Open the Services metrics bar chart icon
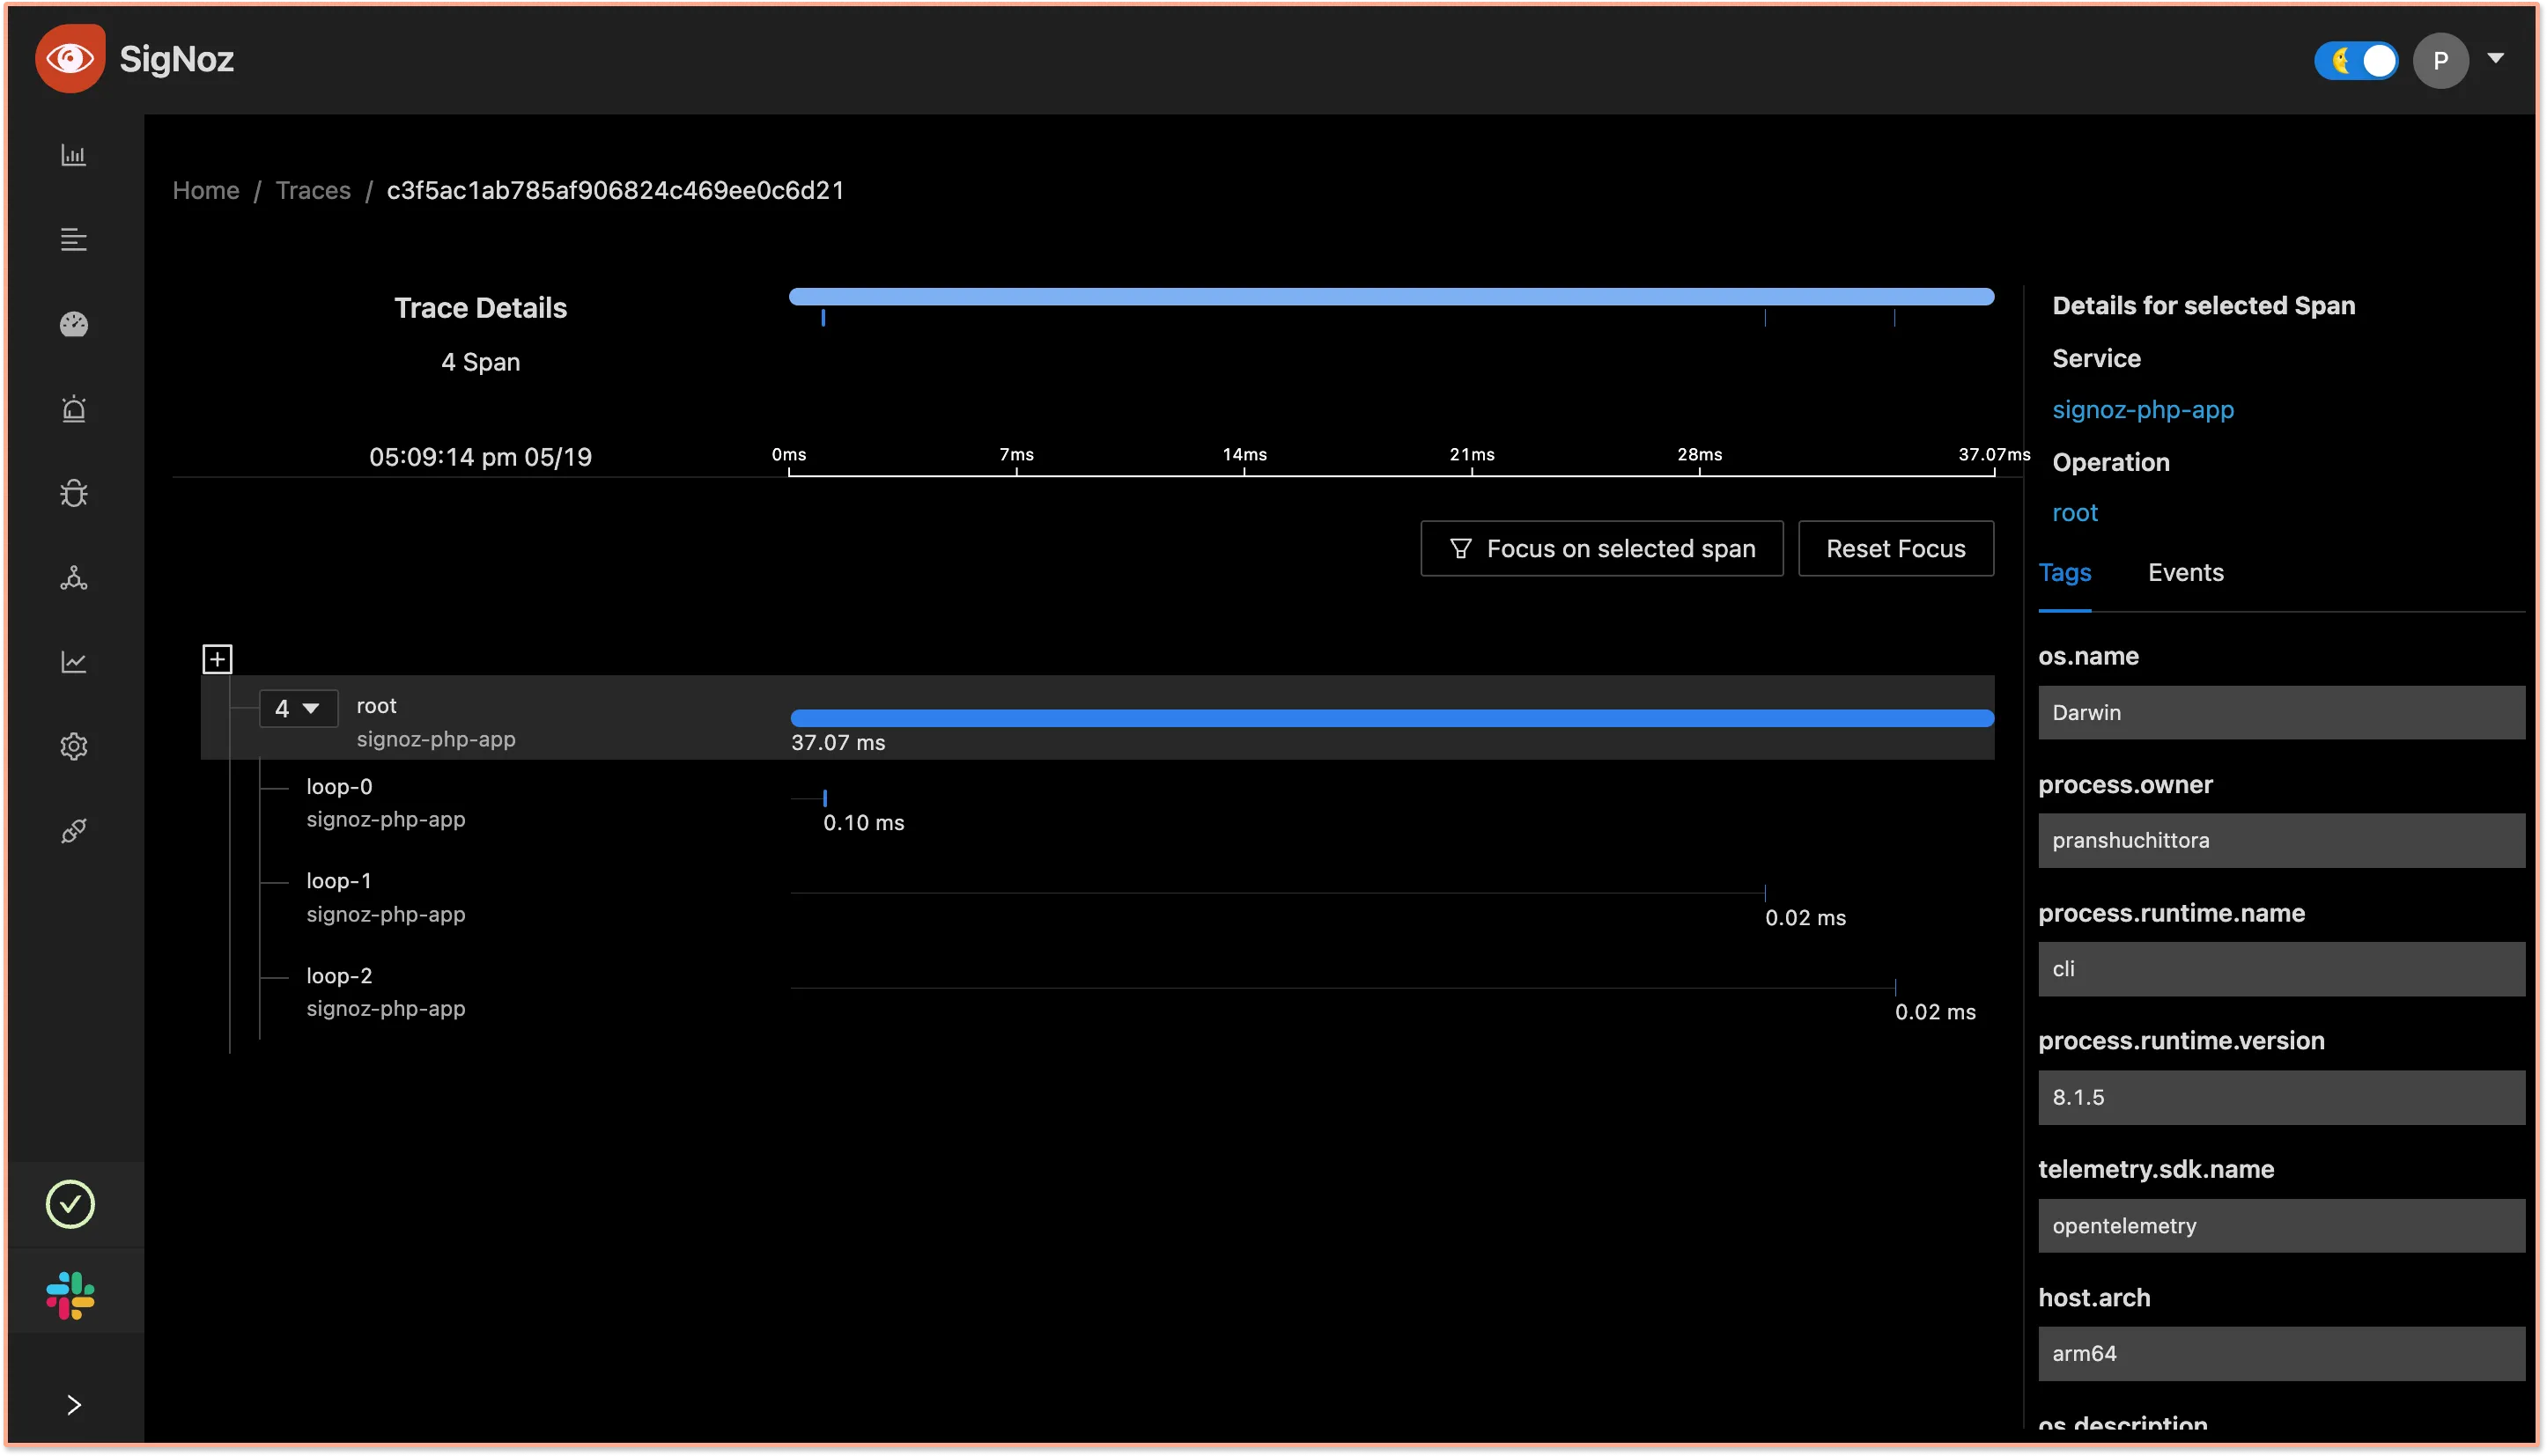The image size is (2547, 1456). (x=73, y=155)
